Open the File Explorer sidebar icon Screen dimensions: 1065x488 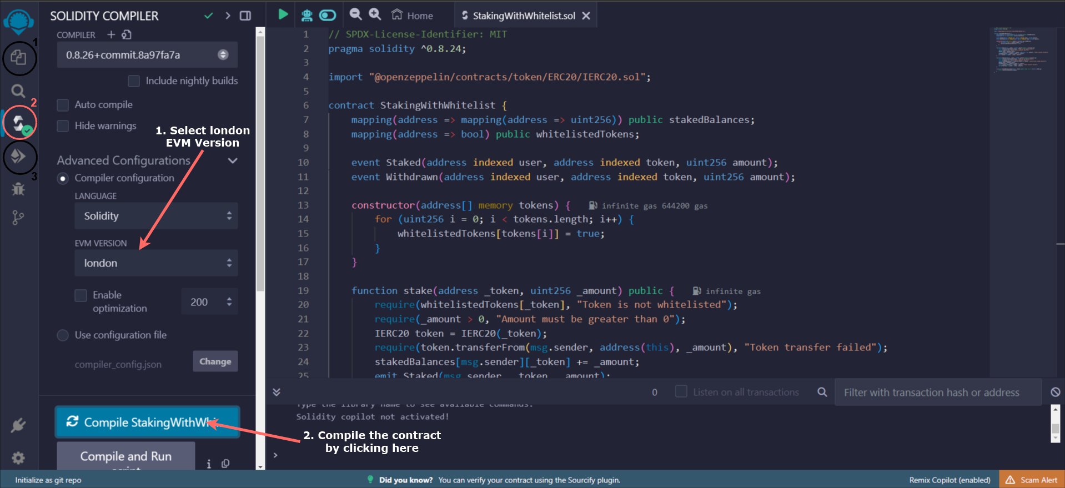pos(19,58)
